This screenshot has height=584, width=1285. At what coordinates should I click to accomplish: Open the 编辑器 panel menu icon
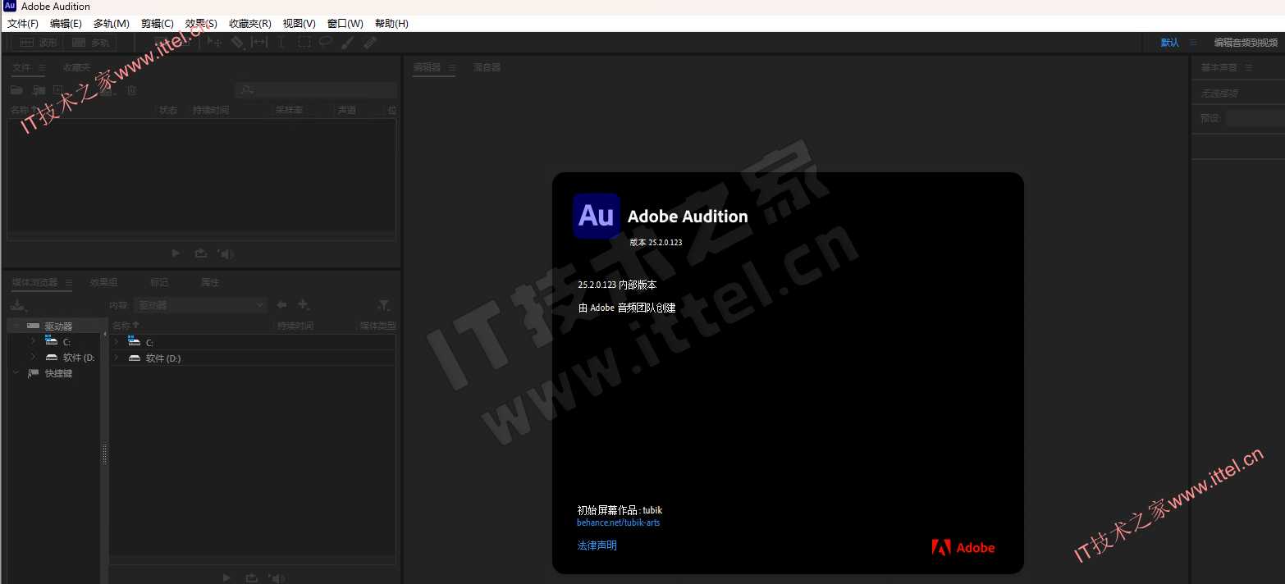(x=452, y=67)
